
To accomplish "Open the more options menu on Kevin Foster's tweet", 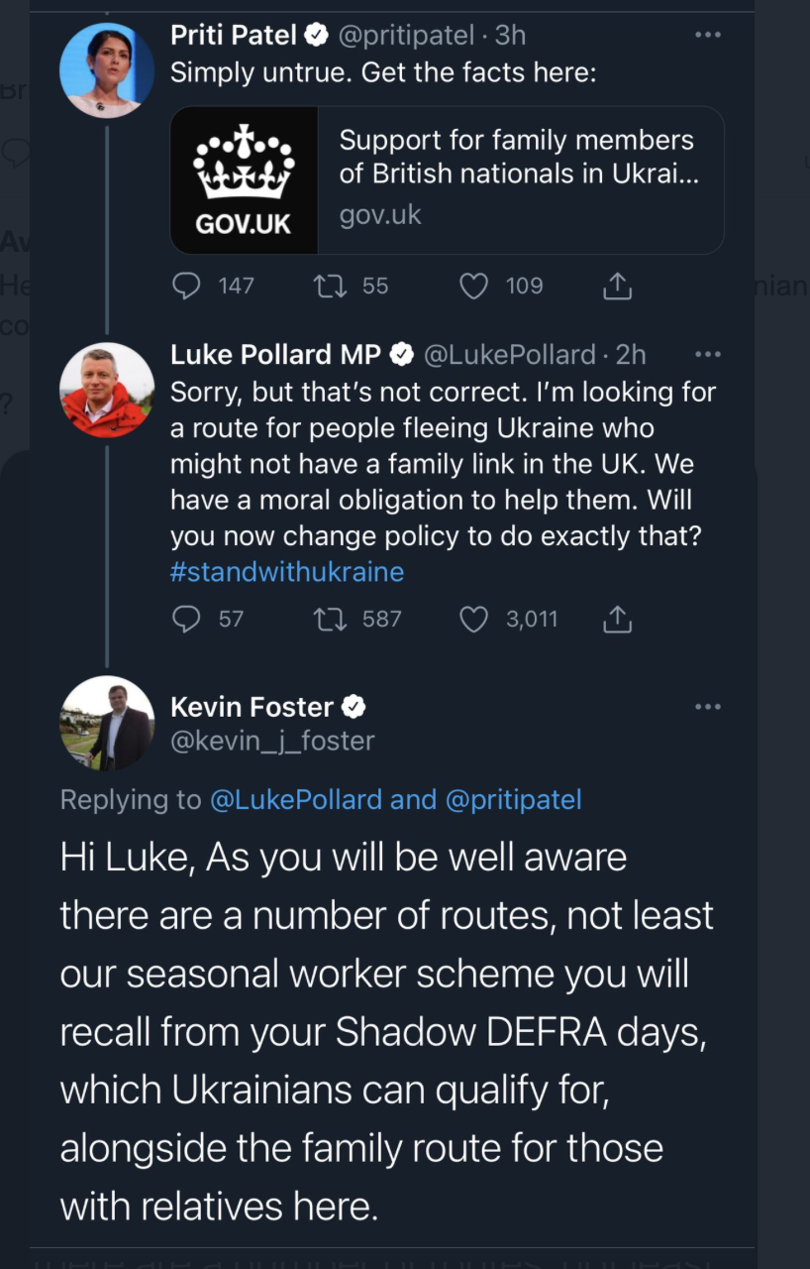I will 708,706.
